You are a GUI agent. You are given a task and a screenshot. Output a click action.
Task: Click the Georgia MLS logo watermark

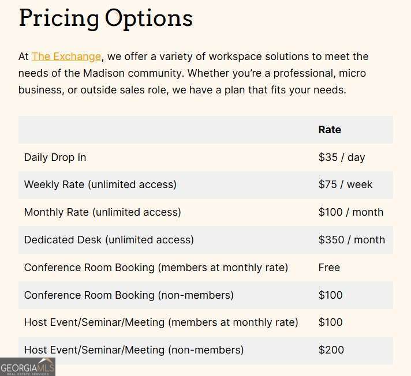pos(28,367)
